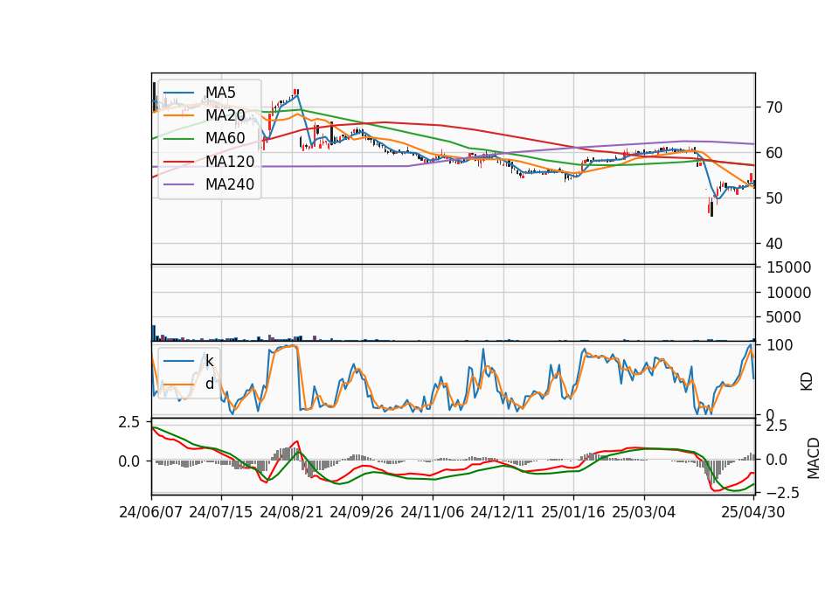This screenshot has width=839, height=603.
Task: Click the d legend label in KD panel
Action: (x=210, y=384)
